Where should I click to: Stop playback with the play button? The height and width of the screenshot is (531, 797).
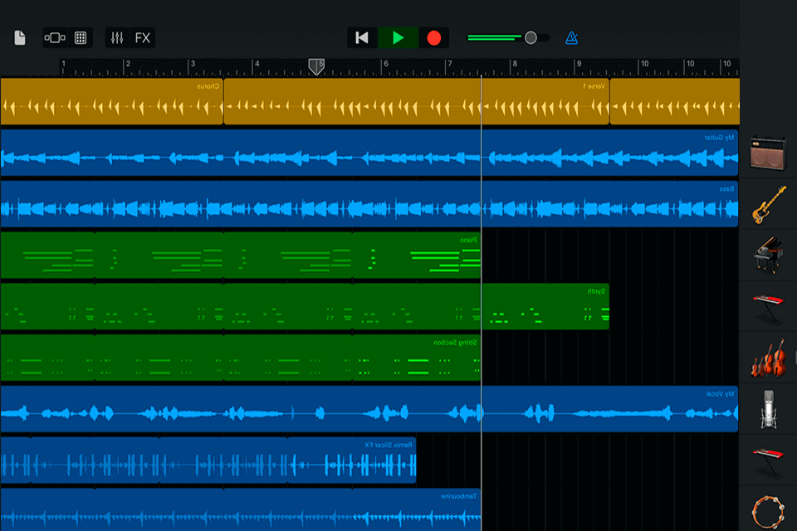tap(398, 37)
